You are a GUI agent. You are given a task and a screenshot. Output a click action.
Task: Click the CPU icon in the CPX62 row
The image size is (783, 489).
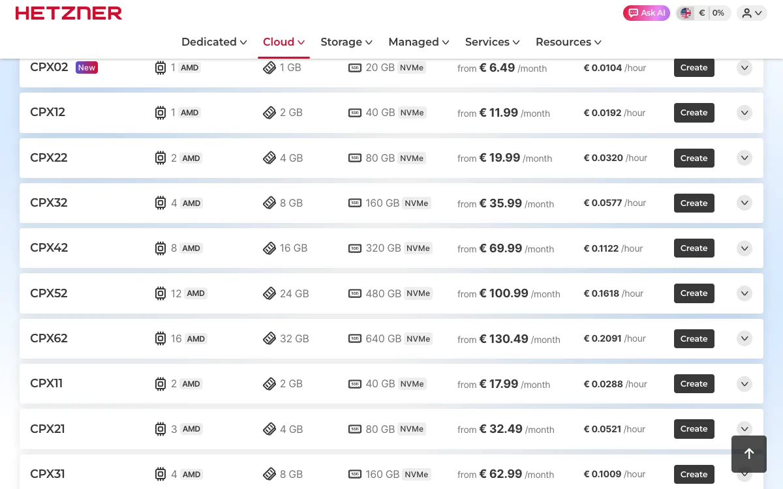(x=161, y=339)
